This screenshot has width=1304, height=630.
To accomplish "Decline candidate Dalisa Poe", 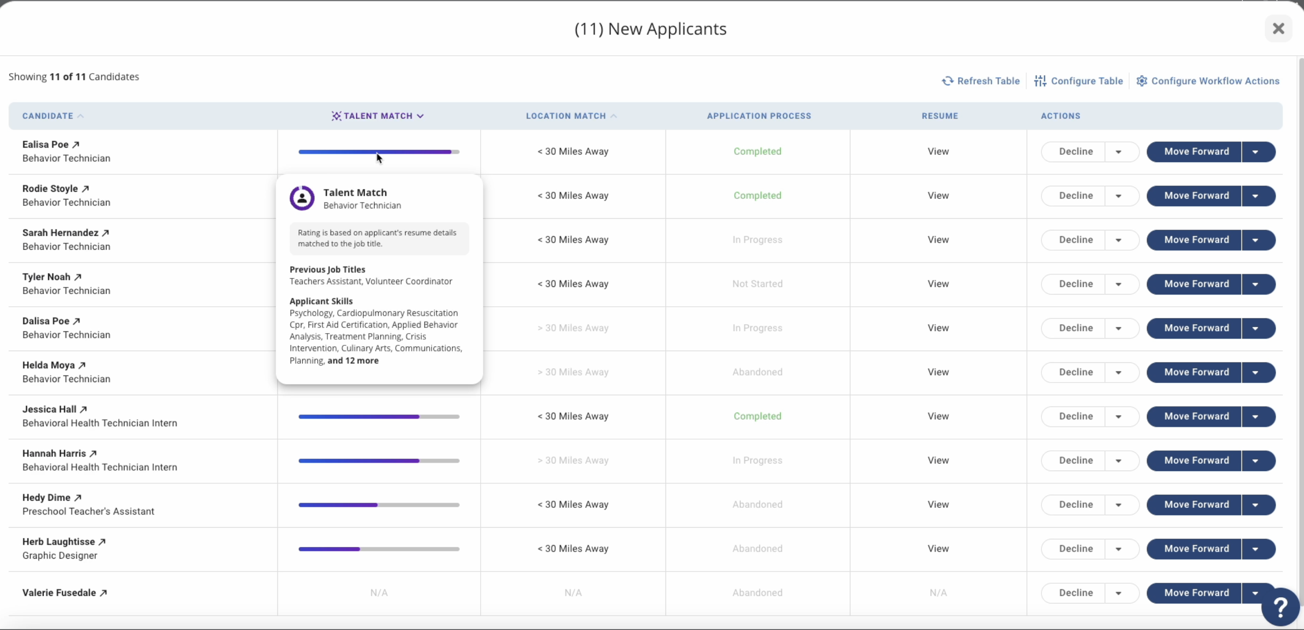I will pyautogui.click(x=1074, y=328).
